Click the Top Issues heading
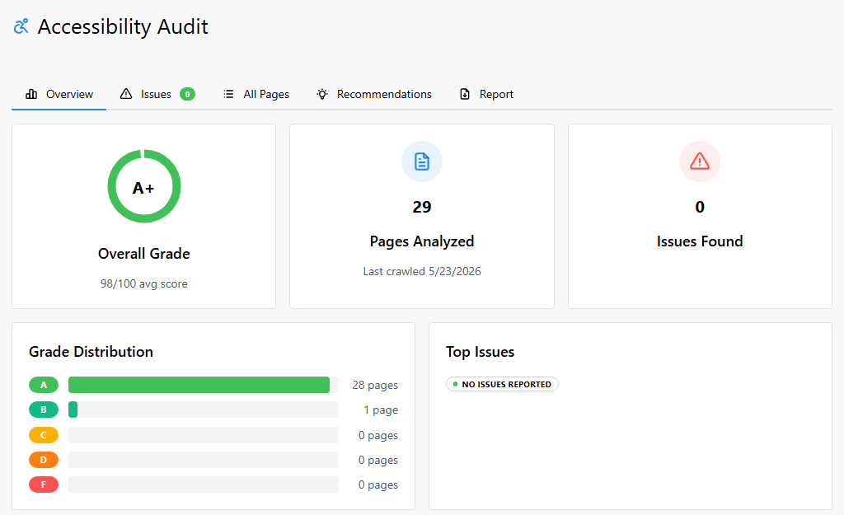Viewport: 844px width, 515px height. 481,352
